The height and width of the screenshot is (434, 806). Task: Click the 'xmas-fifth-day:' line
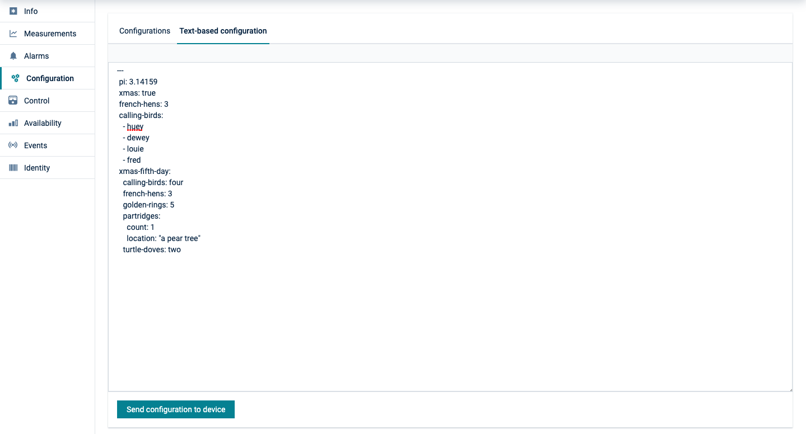145,171
